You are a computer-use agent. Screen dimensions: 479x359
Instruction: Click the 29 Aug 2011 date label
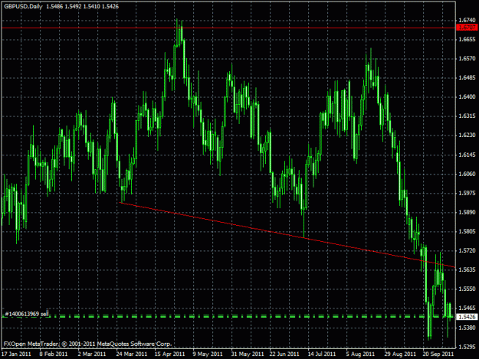point(400,354)
